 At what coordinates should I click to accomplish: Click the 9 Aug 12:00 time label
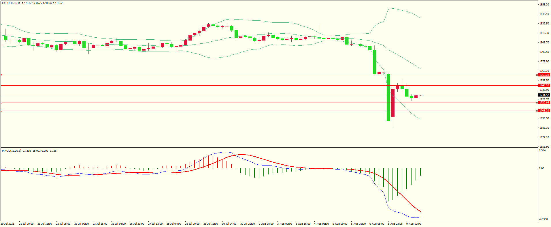(414, 224)
